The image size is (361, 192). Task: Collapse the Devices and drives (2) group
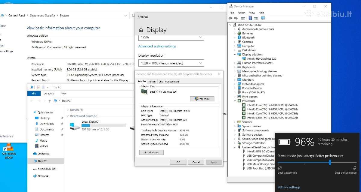click(x=68, y=116)
